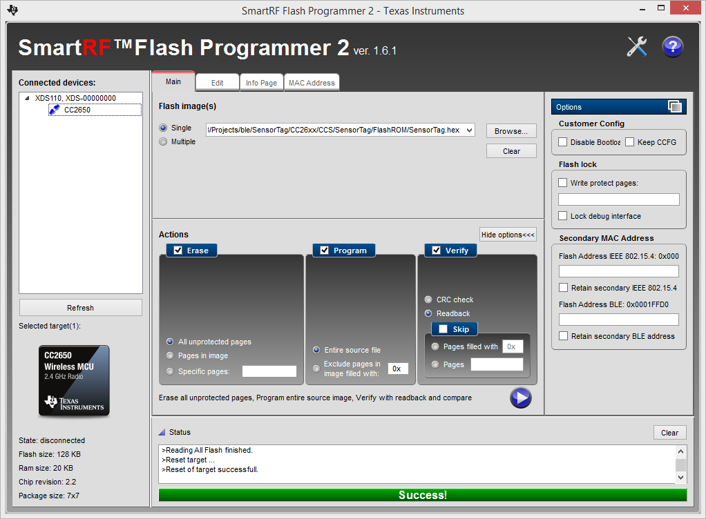The image size is (706, 519).
Task: Clear the flash image selection
Action: pos(511,151)
